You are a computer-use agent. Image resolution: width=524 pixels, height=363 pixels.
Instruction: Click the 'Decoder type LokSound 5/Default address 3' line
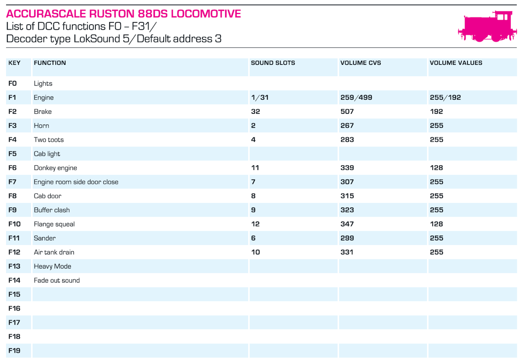point(114,39)
